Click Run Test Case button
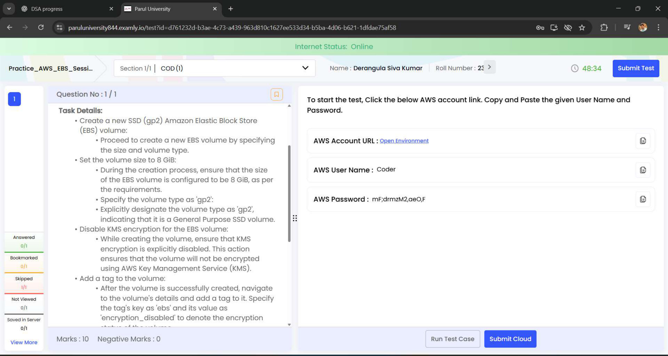Viewport: 668px width, 356px height. [453, 339]
